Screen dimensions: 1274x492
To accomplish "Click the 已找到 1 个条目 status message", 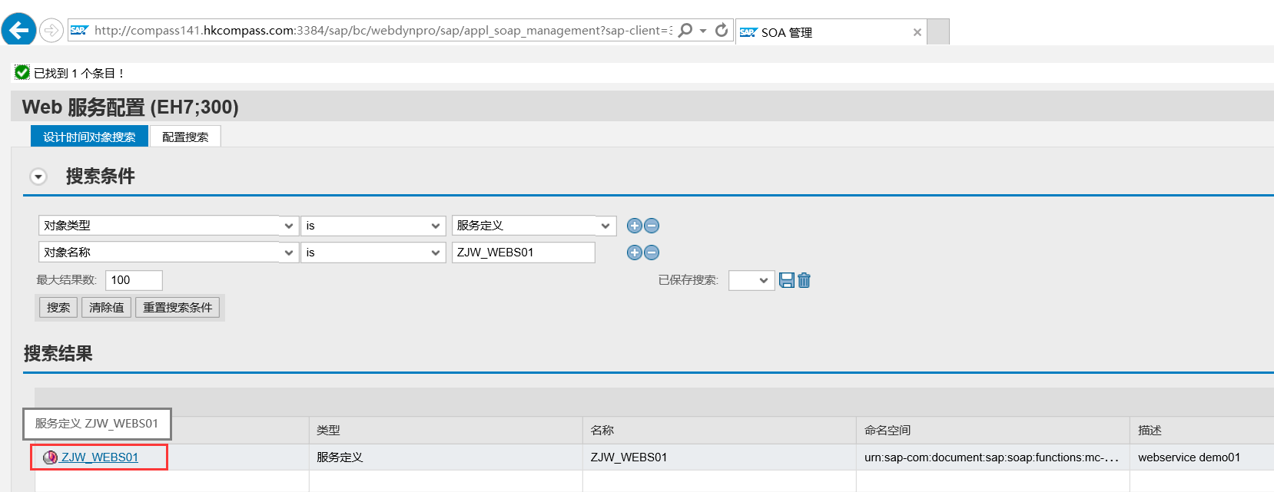I will tap(78, 73).
